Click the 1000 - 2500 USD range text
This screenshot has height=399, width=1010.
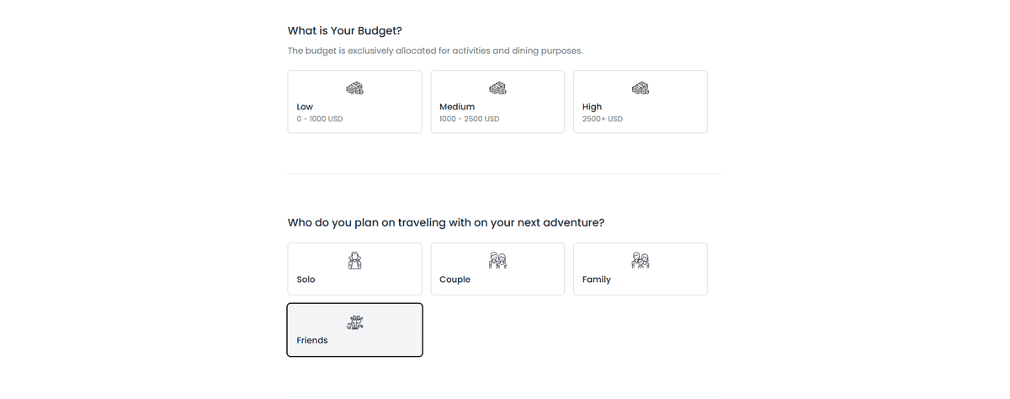469,120
